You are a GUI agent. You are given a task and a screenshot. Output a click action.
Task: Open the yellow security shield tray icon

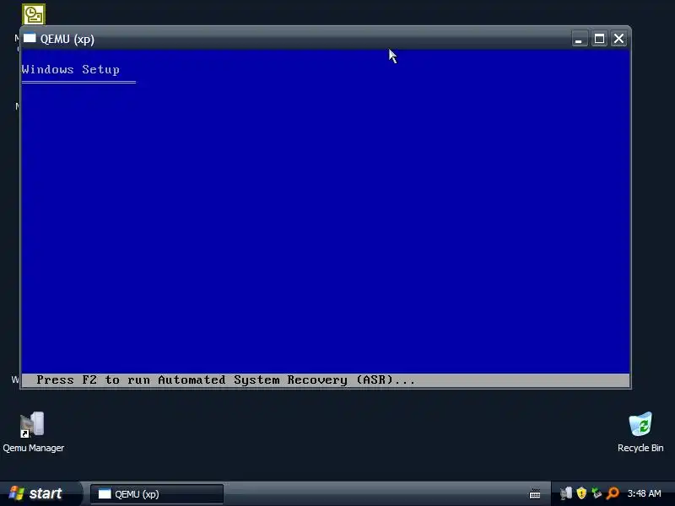(581, 493)
